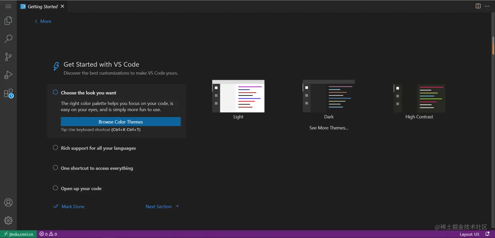Go to Next Section
Image resolution: width=495 pixels, height=238 pixels.
(x=162, y=207)
